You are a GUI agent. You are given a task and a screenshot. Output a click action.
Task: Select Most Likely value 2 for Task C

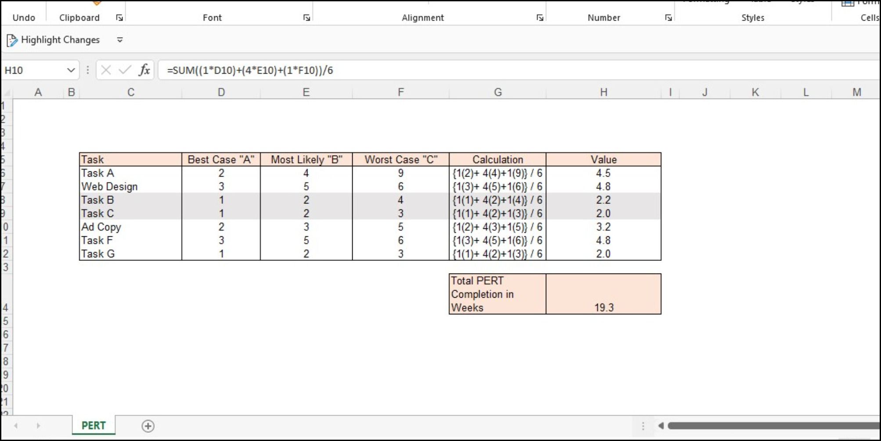(x=306, y=213)
